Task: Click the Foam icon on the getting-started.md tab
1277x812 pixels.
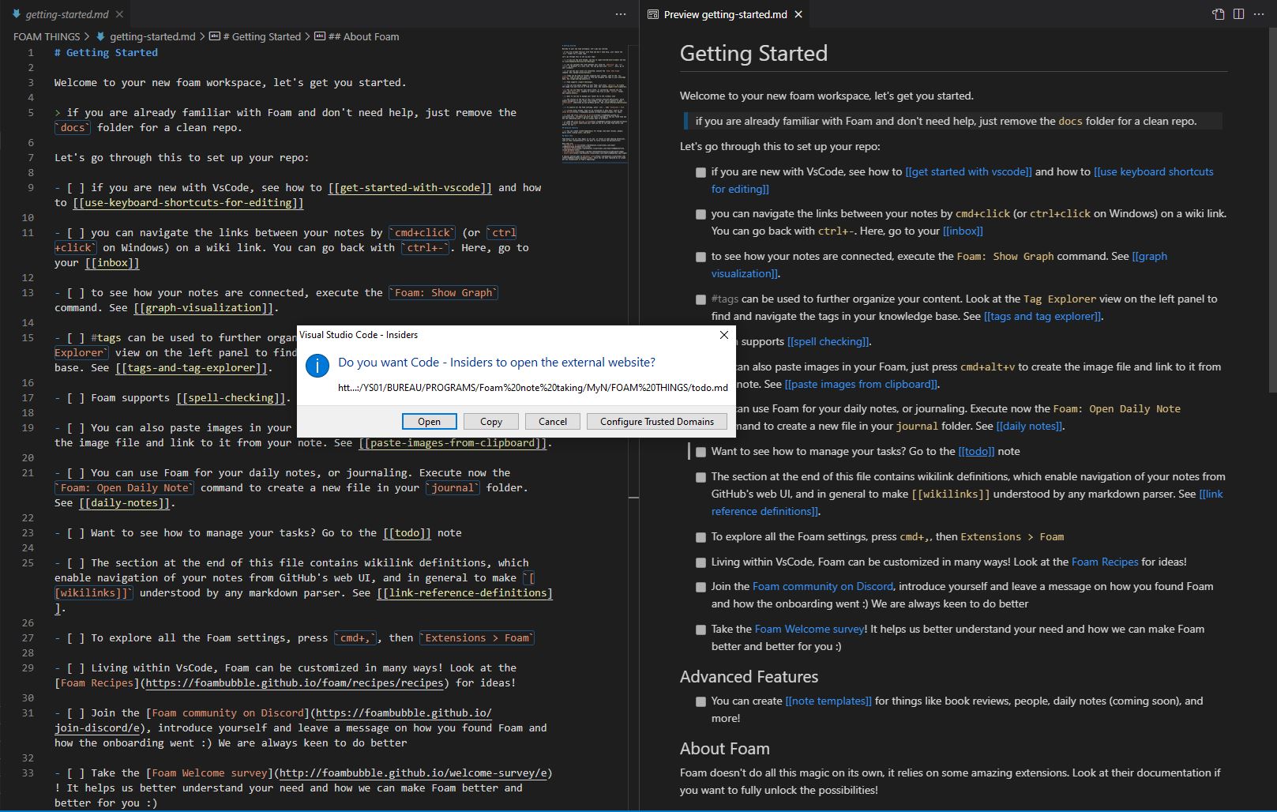Action: (x=17, y=13)
